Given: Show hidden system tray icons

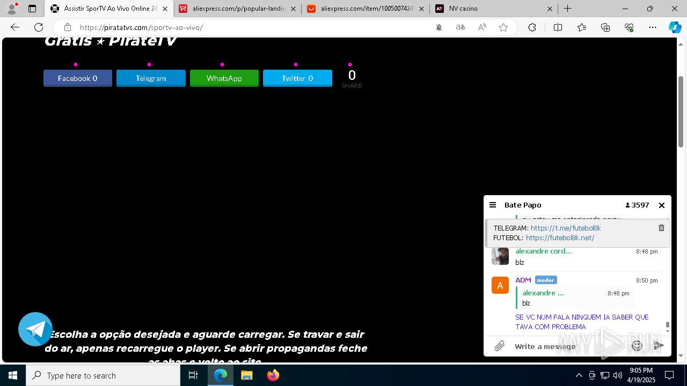Looking at the screenshot, I should (x=579, y=375).
